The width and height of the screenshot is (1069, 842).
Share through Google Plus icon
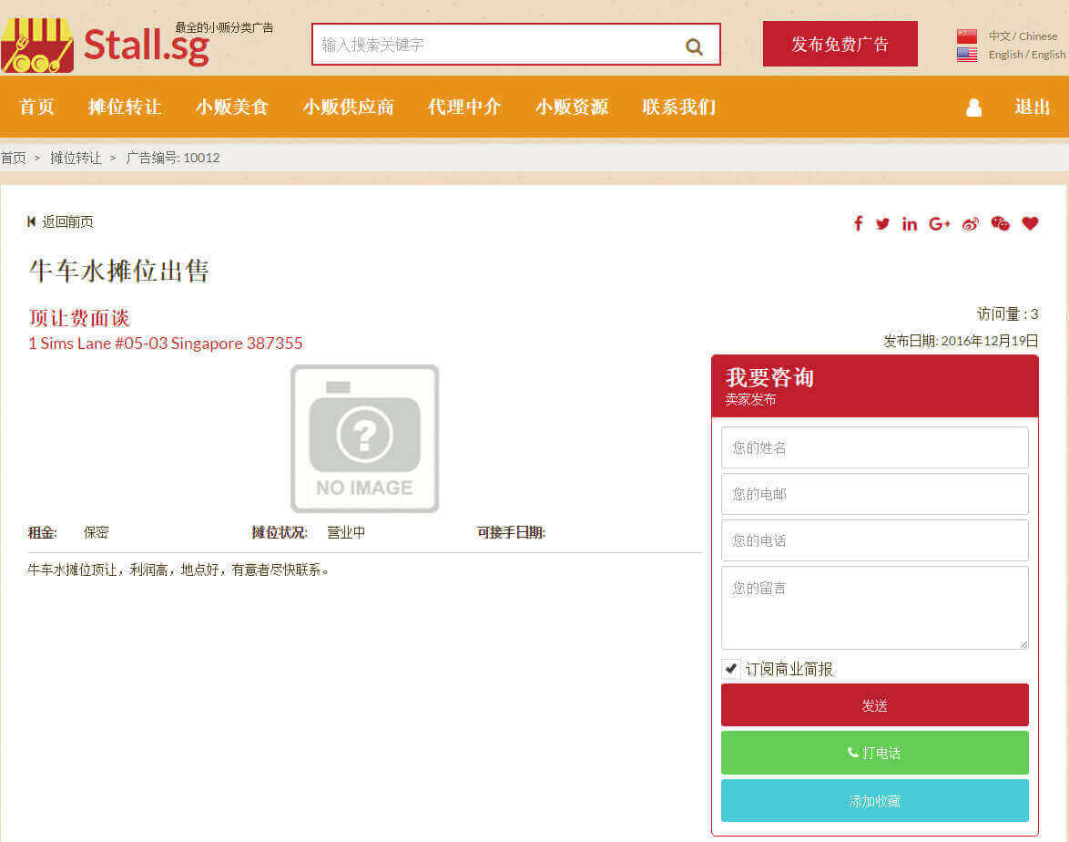(940, 223)
